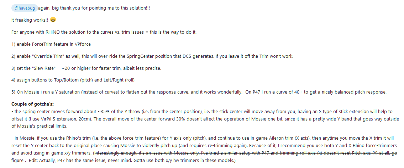Screen dimensions: 404x168
Task: Click the 'For anyone with RHINO' sentence
Action: [104, 32]
